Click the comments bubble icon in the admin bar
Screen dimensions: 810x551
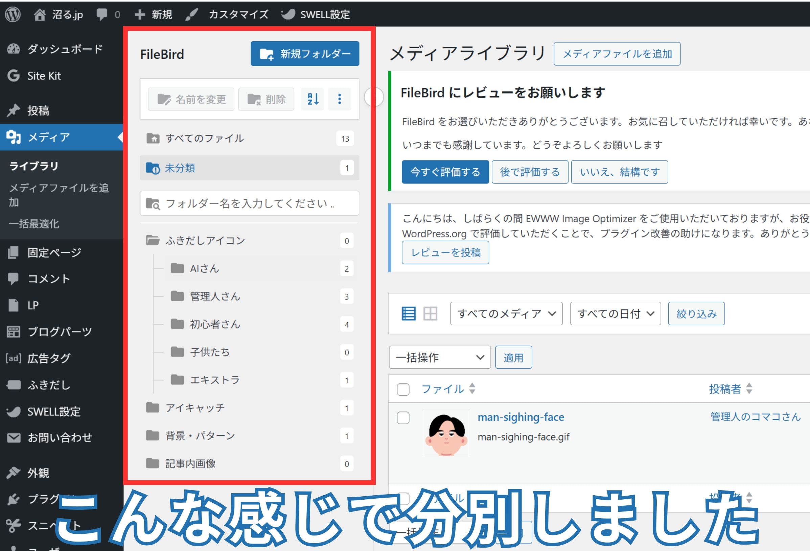click(x=101, y=14)
